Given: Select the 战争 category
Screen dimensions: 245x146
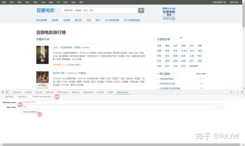Looking at the screenshot, I should [167, 61].
